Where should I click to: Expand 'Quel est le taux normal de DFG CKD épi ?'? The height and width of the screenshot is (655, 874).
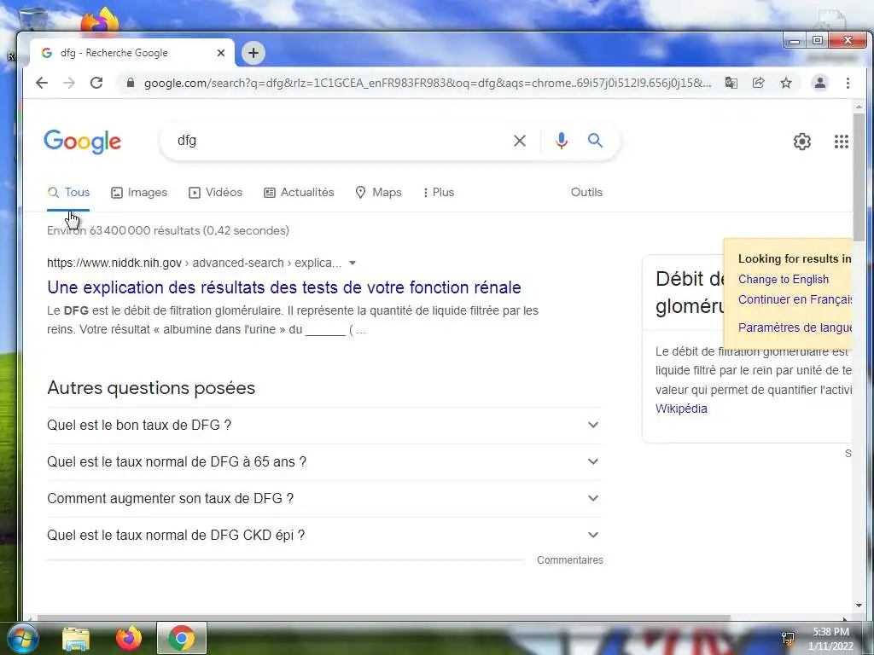point(324,536)
